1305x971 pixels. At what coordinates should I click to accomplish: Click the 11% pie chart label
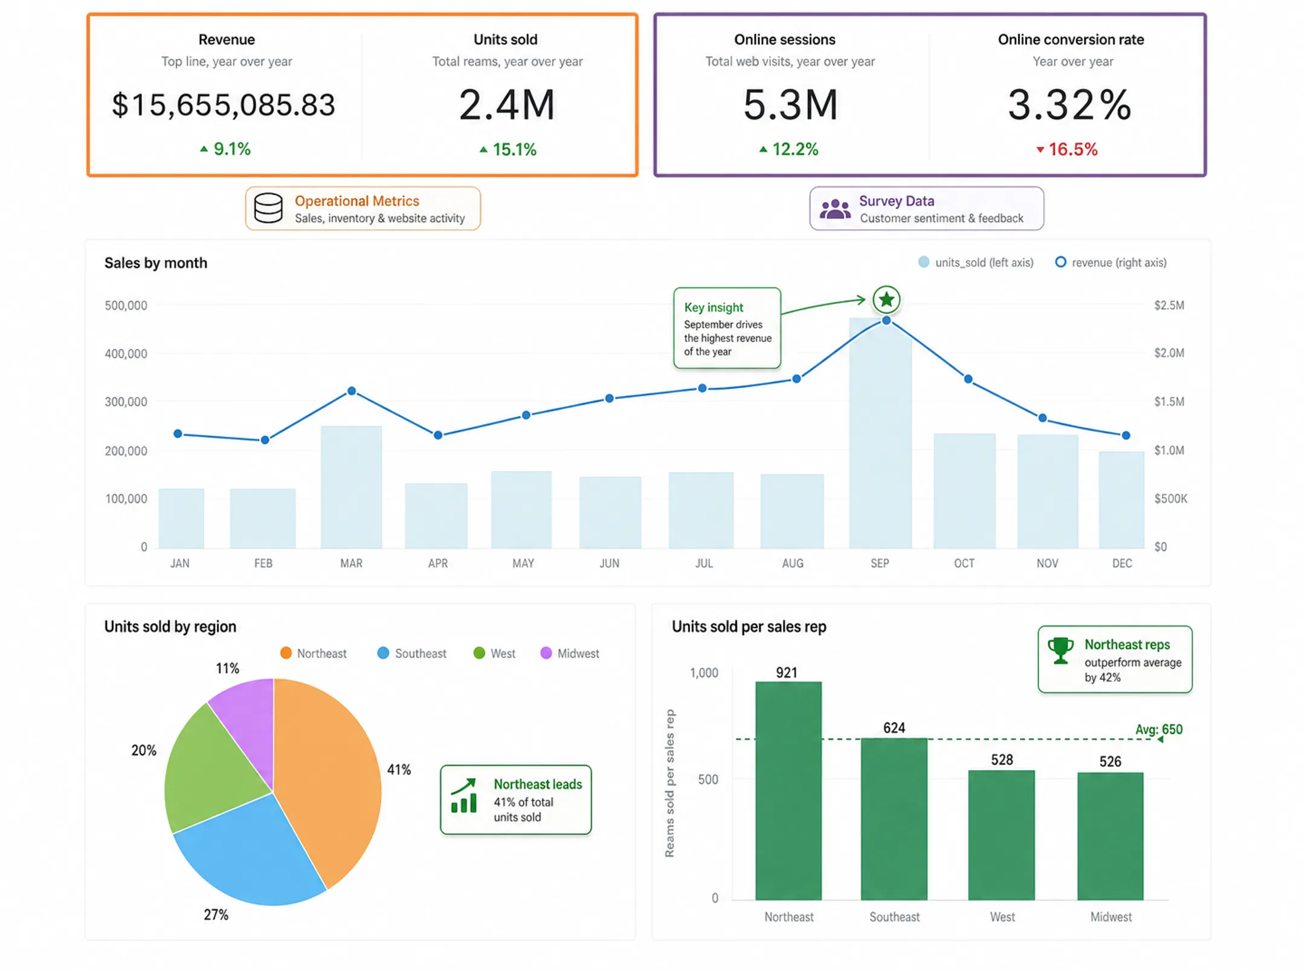pos(227,668)
